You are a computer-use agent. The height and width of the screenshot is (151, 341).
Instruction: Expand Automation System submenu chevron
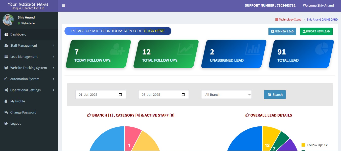pos(54,79)
